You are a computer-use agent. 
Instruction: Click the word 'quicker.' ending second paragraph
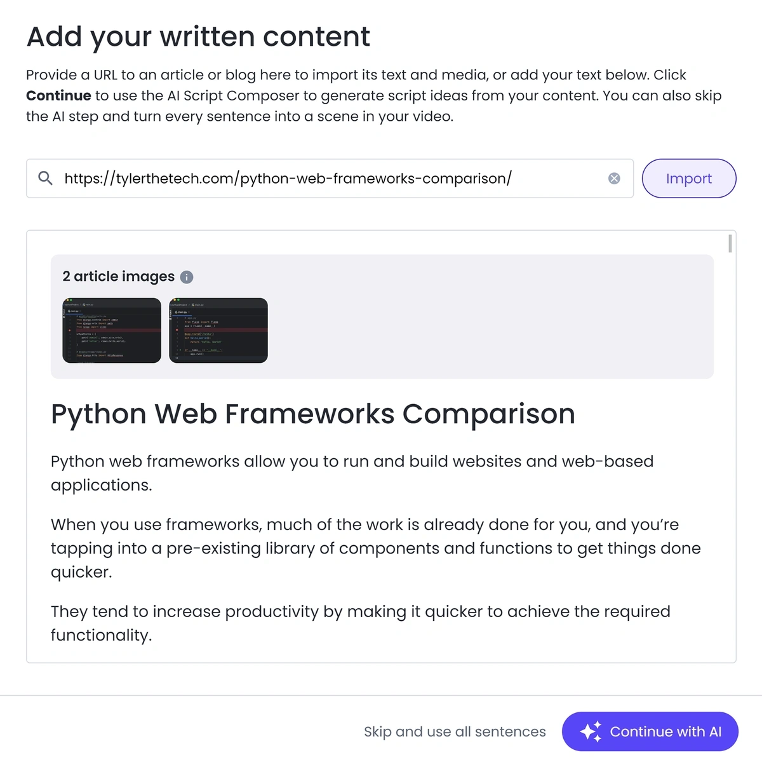[81, 573]
